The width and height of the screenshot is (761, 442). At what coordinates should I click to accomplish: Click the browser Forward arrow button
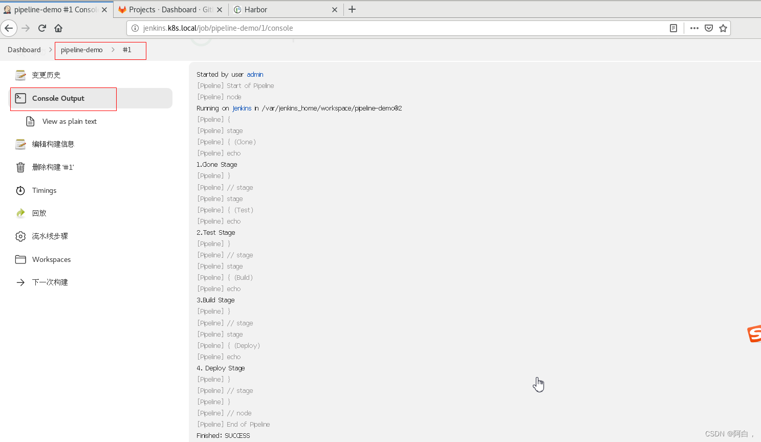tap(26, 28)
